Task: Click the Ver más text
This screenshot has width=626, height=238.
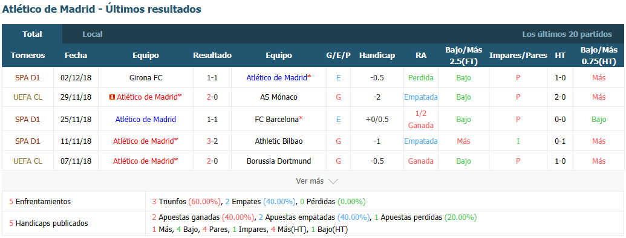Action: pos(310,181)
